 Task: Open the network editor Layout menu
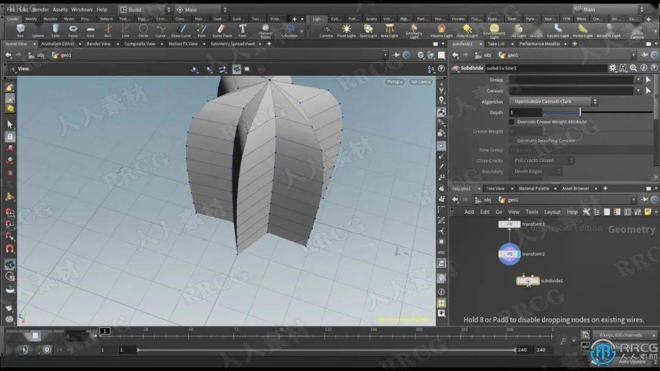[x=552, y=212]
